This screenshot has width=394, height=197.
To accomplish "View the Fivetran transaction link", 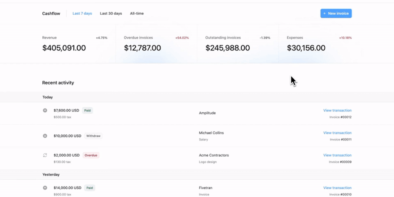I will (x=337, y=188).
